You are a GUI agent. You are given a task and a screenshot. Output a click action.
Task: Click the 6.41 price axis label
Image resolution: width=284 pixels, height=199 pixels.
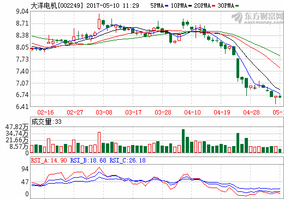tap(22, 107)
